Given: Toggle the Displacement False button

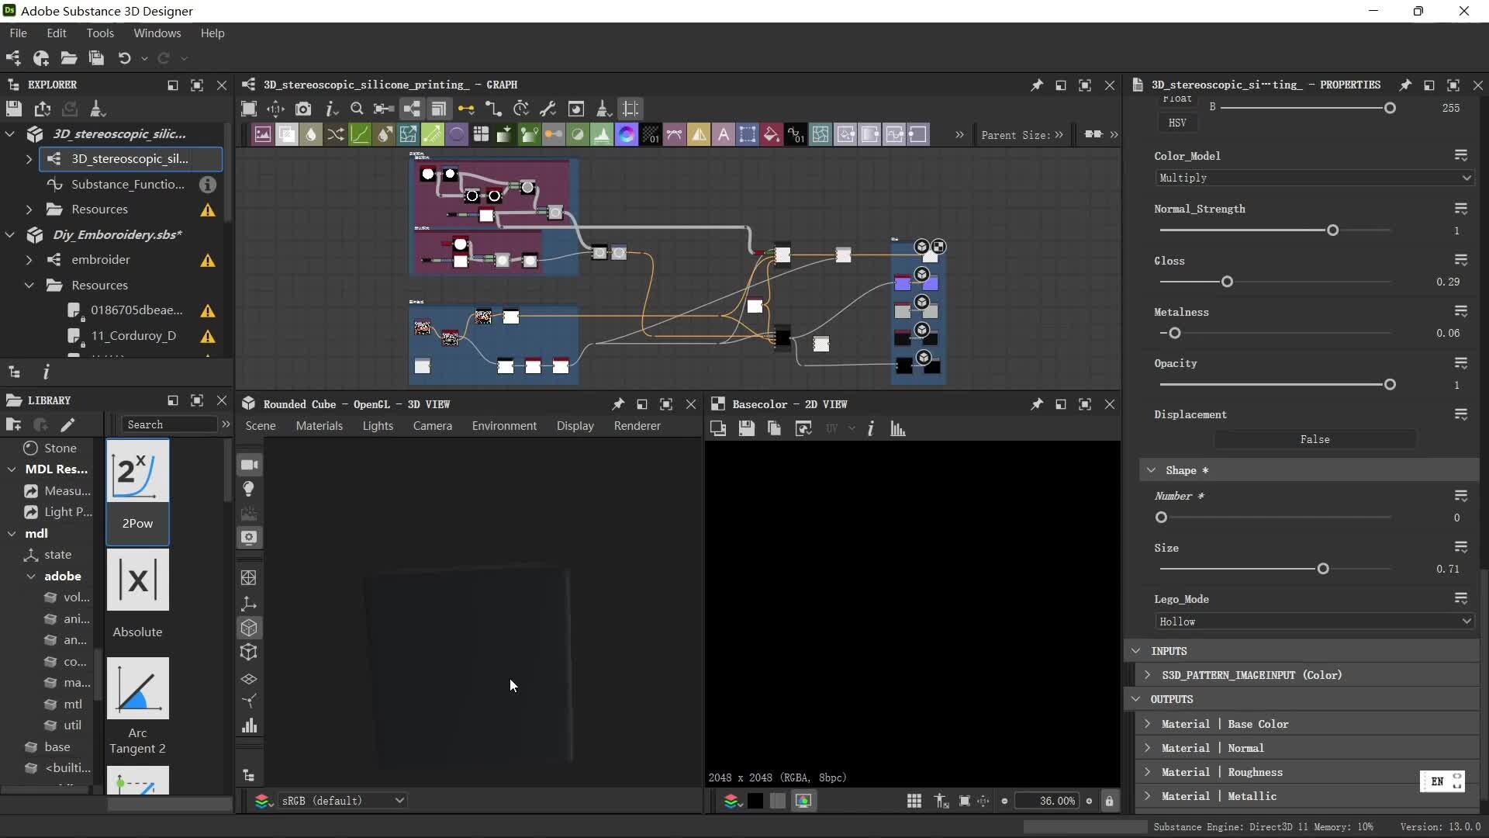Looking at the screenshot, I should (x=1315, y=440).
